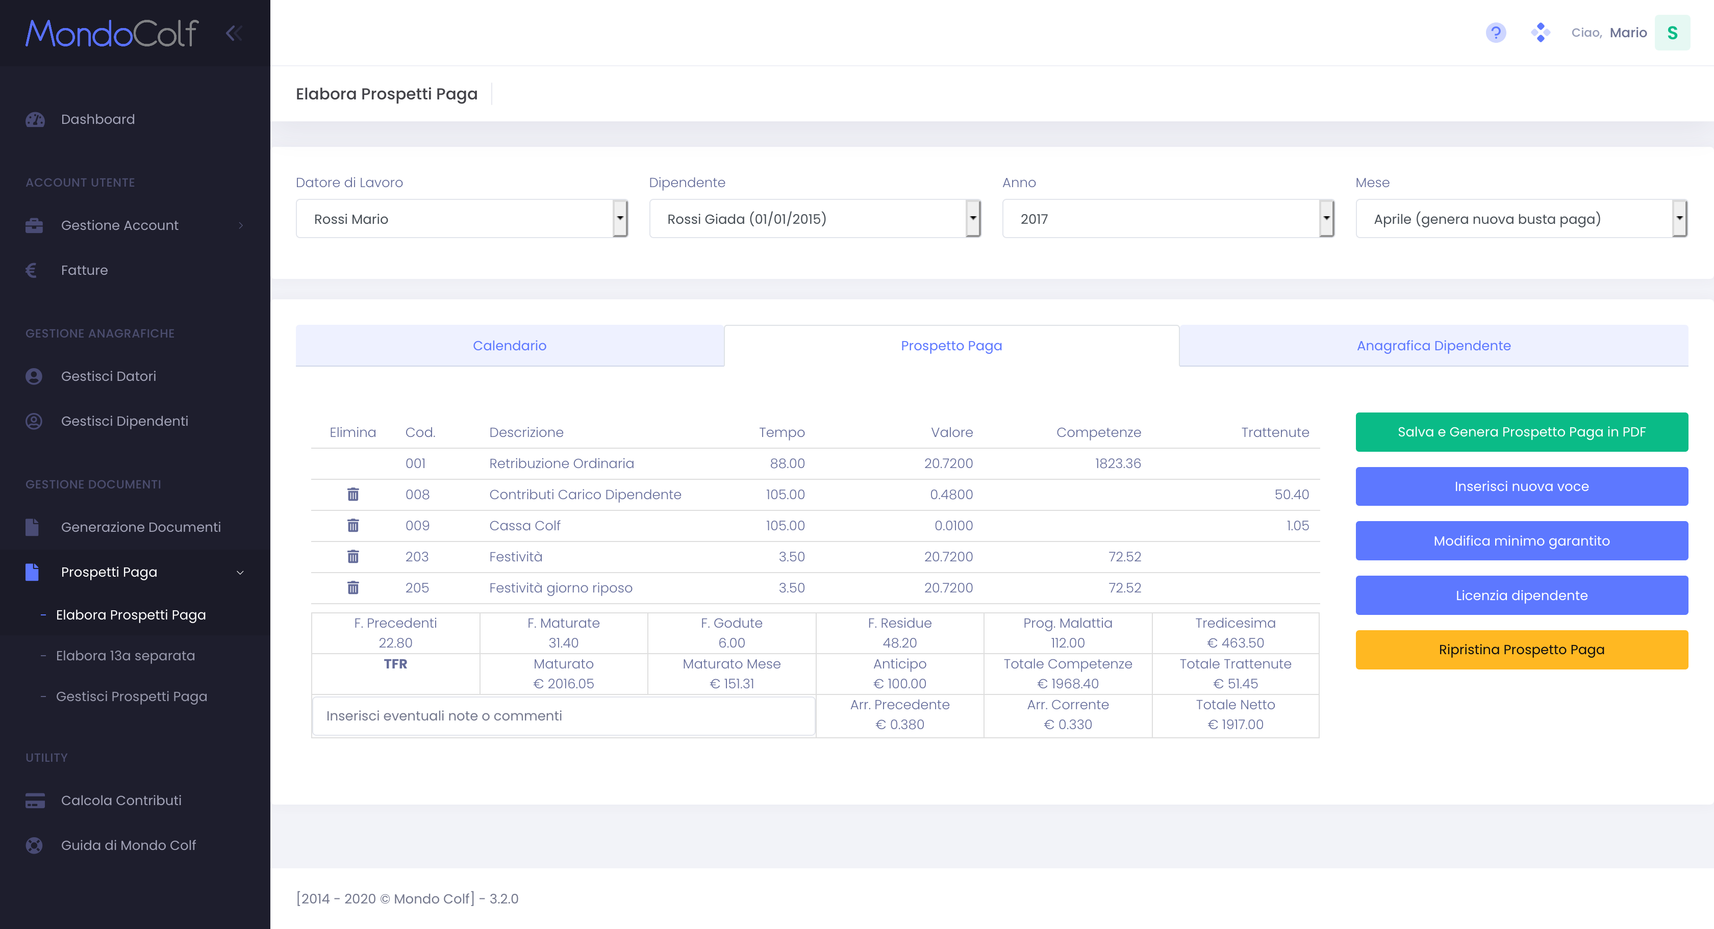Click the Dashboard gauge icon
The height and width of the screenshot is (929, 1714).
click(x=35, y=119)
